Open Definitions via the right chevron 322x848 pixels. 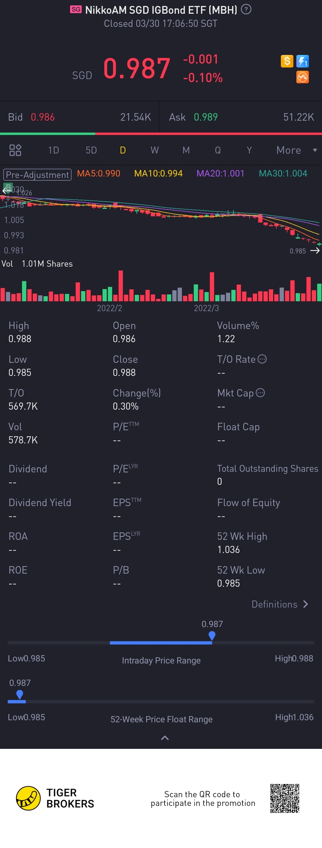tap(306, 604)
